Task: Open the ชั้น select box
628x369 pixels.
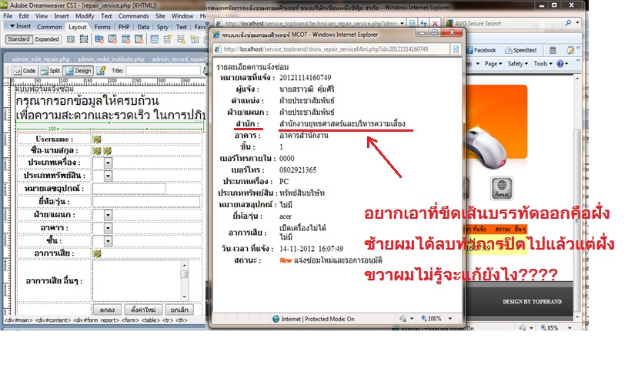Action: [108, 241]
